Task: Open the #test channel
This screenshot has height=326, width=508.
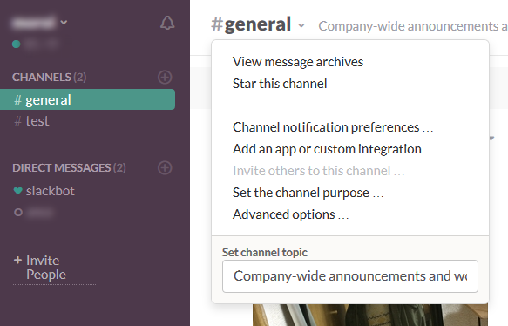Action: (31, 121)
